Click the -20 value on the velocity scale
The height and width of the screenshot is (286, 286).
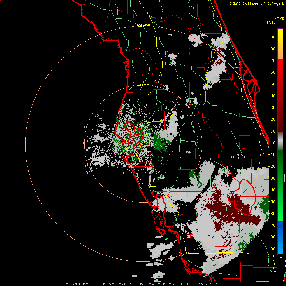coord(272,166)
